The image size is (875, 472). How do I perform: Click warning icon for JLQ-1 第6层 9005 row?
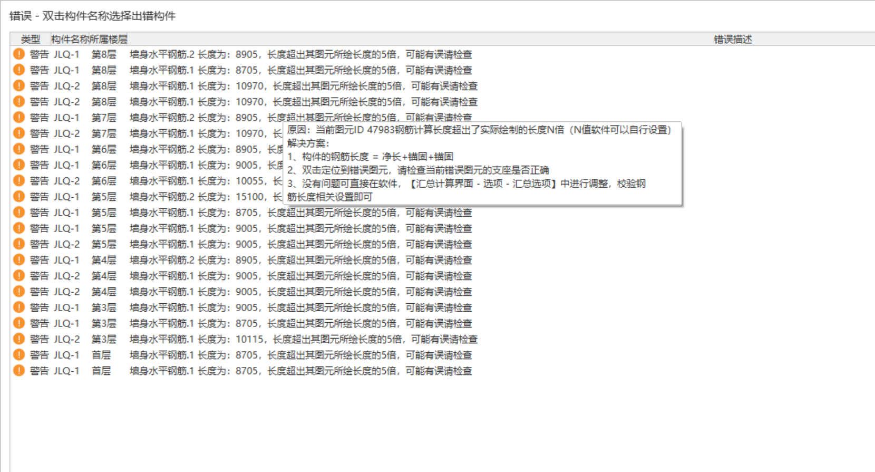point(19,165)
